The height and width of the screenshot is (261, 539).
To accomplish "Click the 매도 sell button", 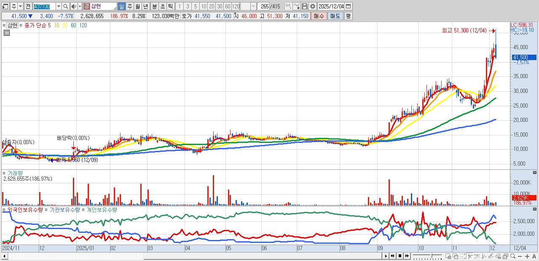I will point(335,16).
